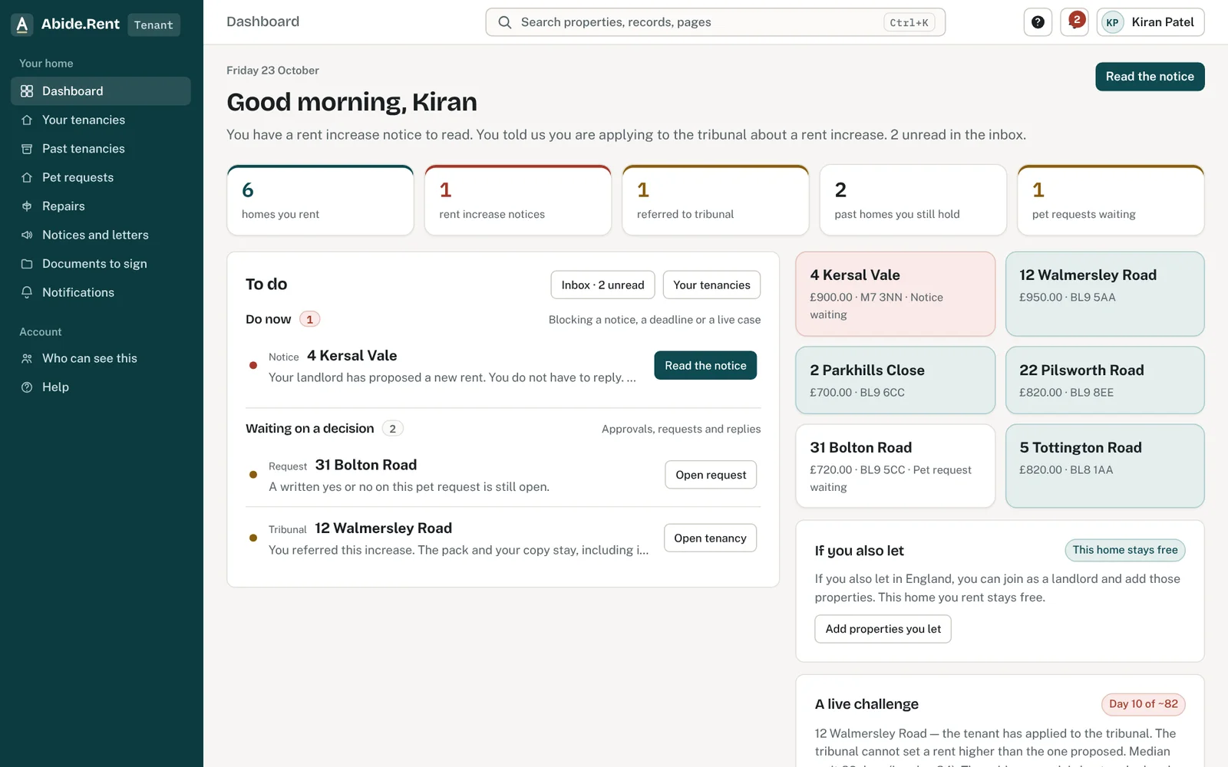Open past homes you still hold card

[x=913, y=200]
